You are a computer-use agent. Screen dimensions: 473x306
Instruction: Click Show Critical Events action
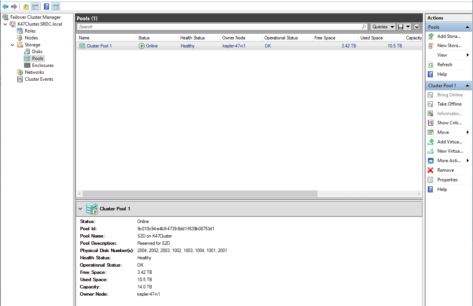449,123
